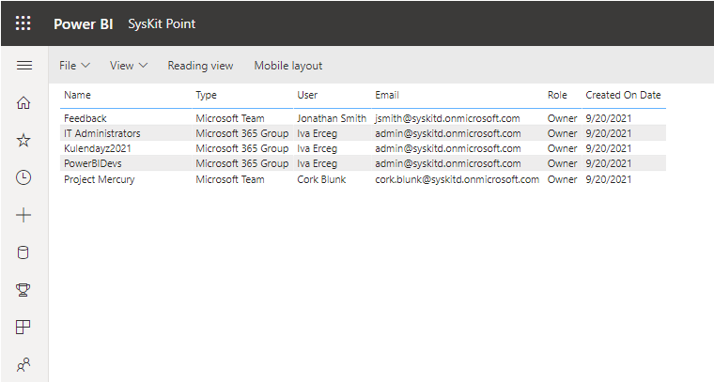Select Iva Erceg in IT Administrators row
Image resolution: width=714 pixels, height=382 pixels.
[x=318, y=133]
